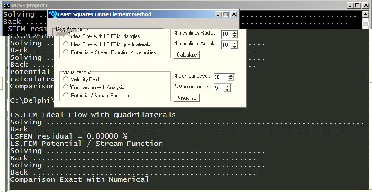Screen dimensions: 372x192
Task: Maximize the Least Squares Finite Element window
Action: [x=226, y=14]
